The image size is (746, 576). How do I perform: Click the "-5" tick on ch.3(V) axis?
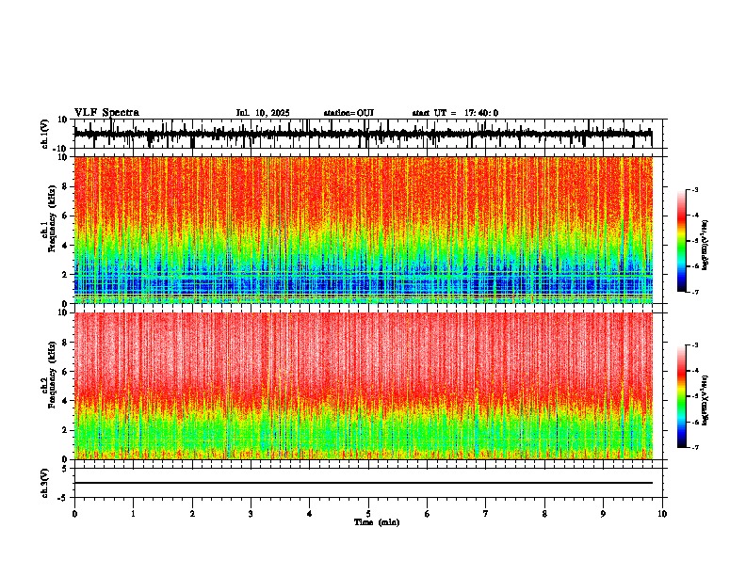[63, 498]
